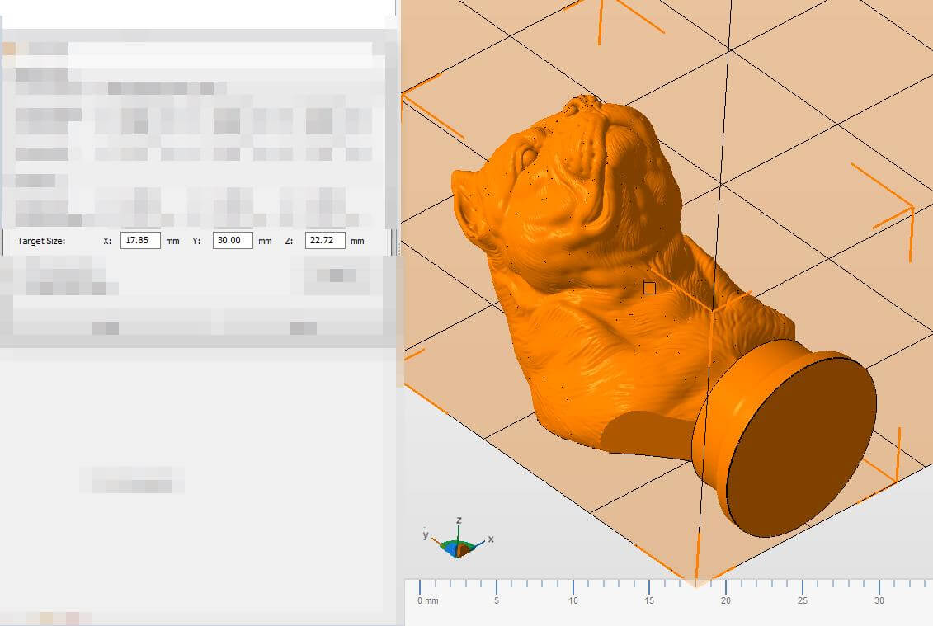Click the X axis label on orientation gizmo
Image resolution: width=933 pixels, height=626 pixels.
point(491,539)
